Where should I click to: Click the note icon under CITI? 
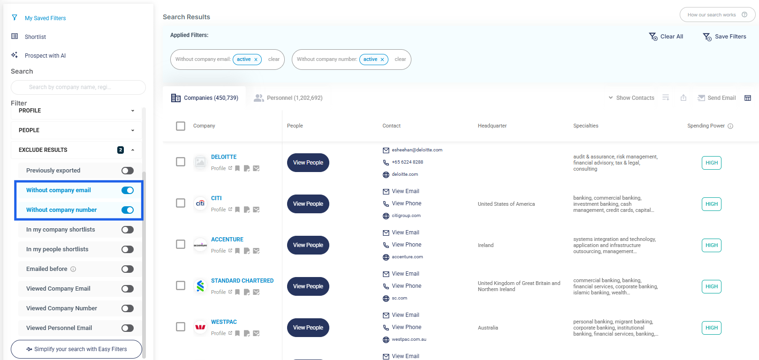tap(247, 210)
